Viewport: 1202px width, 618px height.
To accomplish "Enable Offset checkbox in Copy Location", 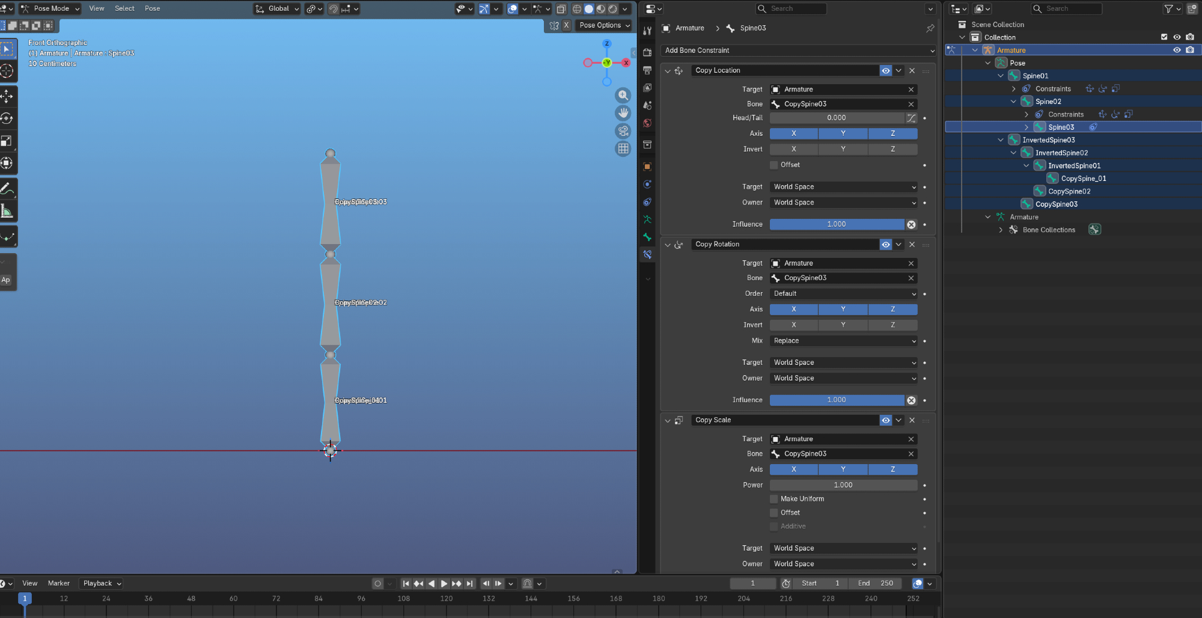I will pos(774,165).
